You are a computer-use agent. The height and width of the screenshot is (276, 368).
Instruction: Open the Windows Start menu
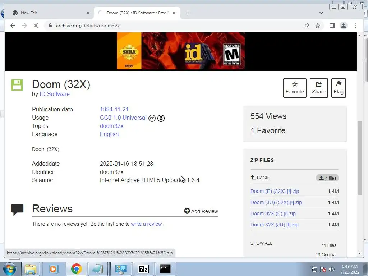click(x=10, y=269)
